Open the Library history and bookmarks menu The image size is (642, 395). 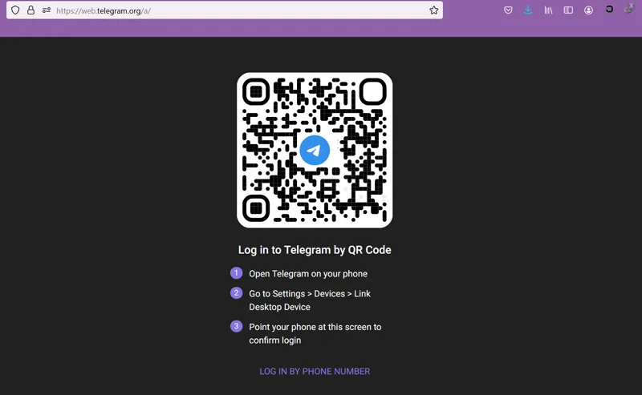click(548, 10)
